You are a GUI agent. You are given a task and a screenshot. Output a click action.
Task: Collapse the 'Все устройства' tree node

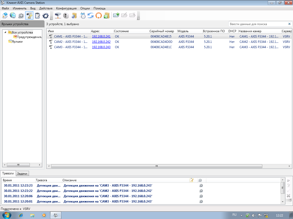[5, 32]
